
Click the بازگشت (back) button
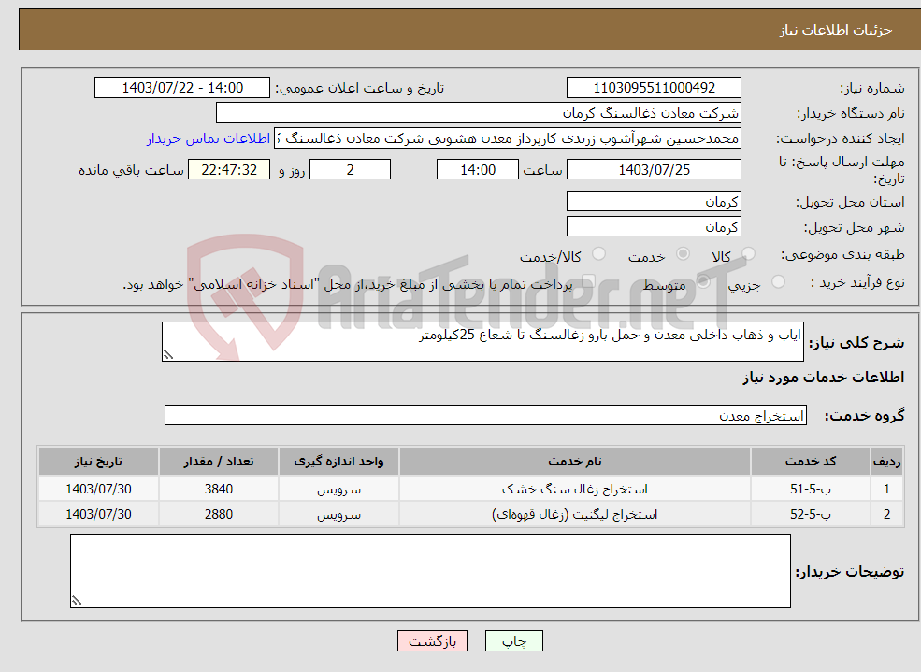point(432,641)
